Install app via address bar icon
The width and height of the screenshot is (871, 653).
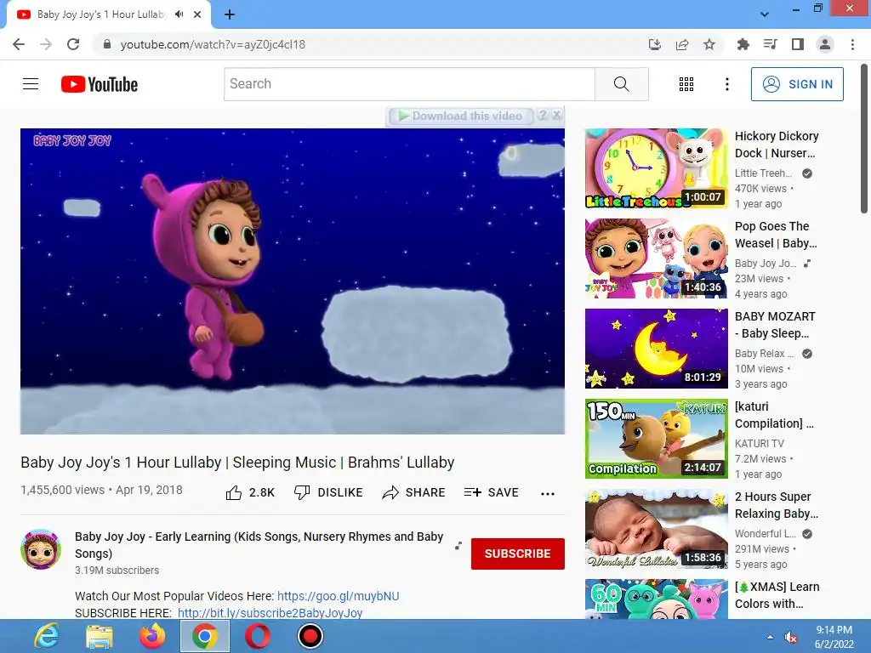(x=655, y=44)
